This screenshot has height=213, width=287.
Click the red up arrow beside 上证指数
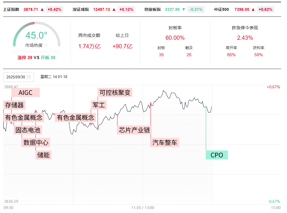tap(42, 9)
